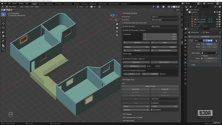Viewport: 222px width, 125px height.
Task: Toggle X-ray view icon in header
Action: (169, 7)
